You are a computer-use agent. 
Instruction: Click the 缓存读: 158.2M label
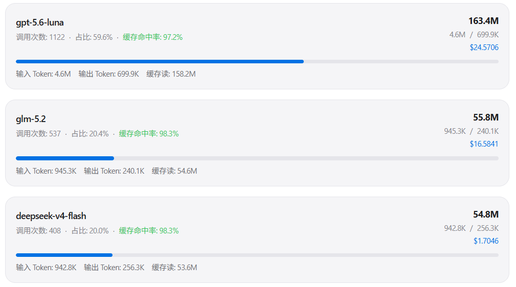pyautogui.click(x=171, y=74)
